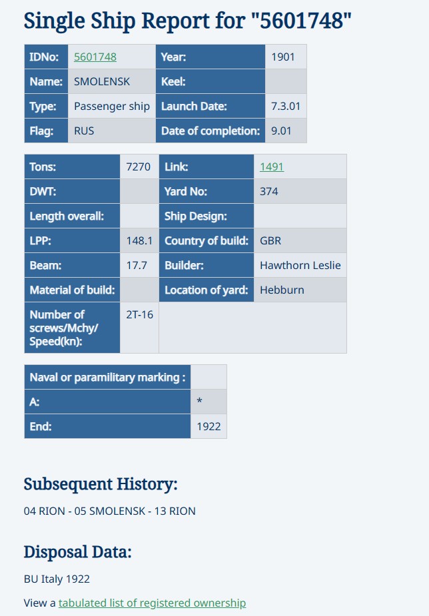The image size is (429, 616).
Task: Open the IDNo 5601748 link
Action: 95,57
